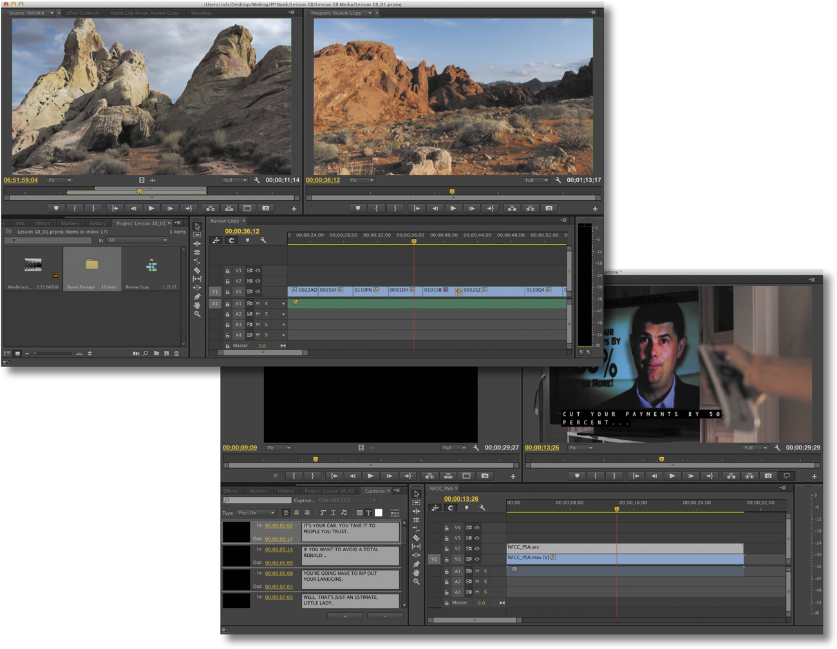Click Extract button in upper Program monitor
Viewport: 837px width, 649px height.
pyautogui.click(x=531, y=209)
